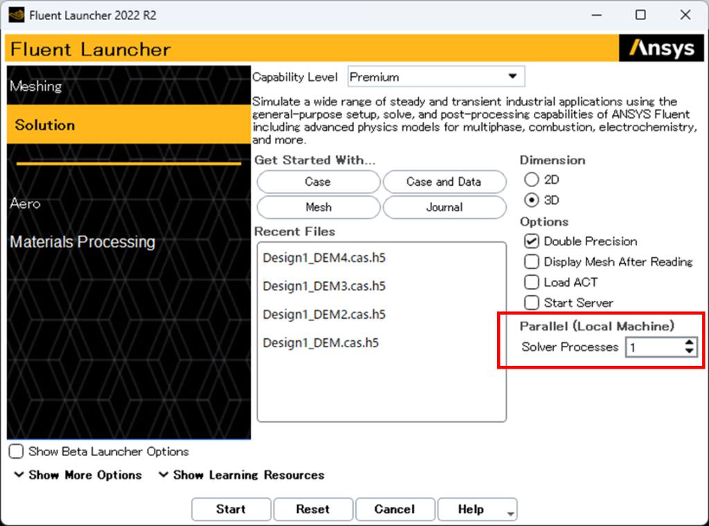The height and width of the screenshot is (526, 709).
Task: Click the Solver Processes value field
Action: coord(654,347)
